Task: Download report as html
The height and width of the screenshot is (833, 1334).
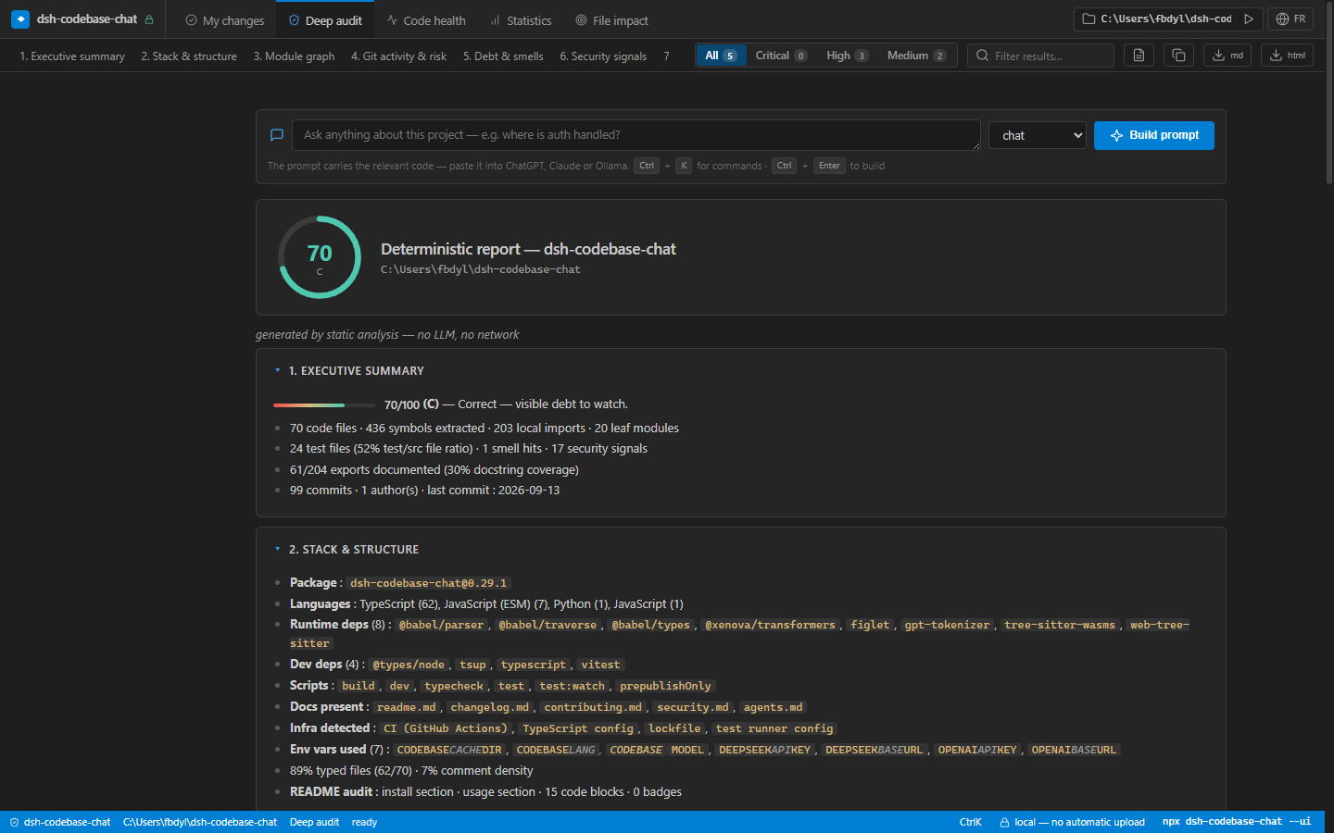Action: click(x=1287, y=56)
